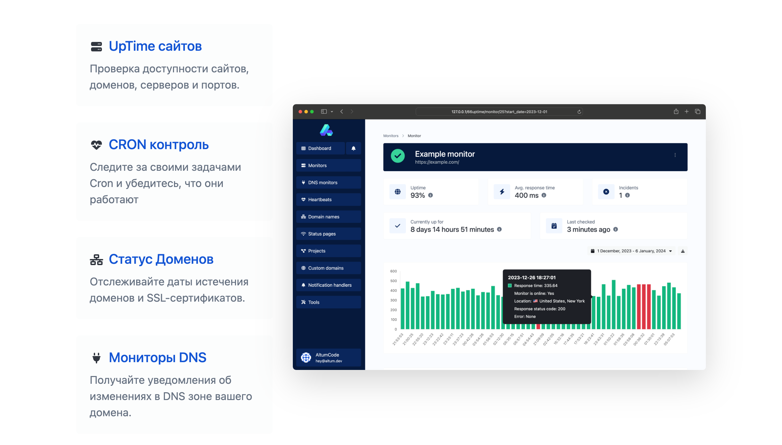The image size is (782, 445).
Task: Click a red incident bar in chart
Action: pyautogui.click(x=644, y=306)
